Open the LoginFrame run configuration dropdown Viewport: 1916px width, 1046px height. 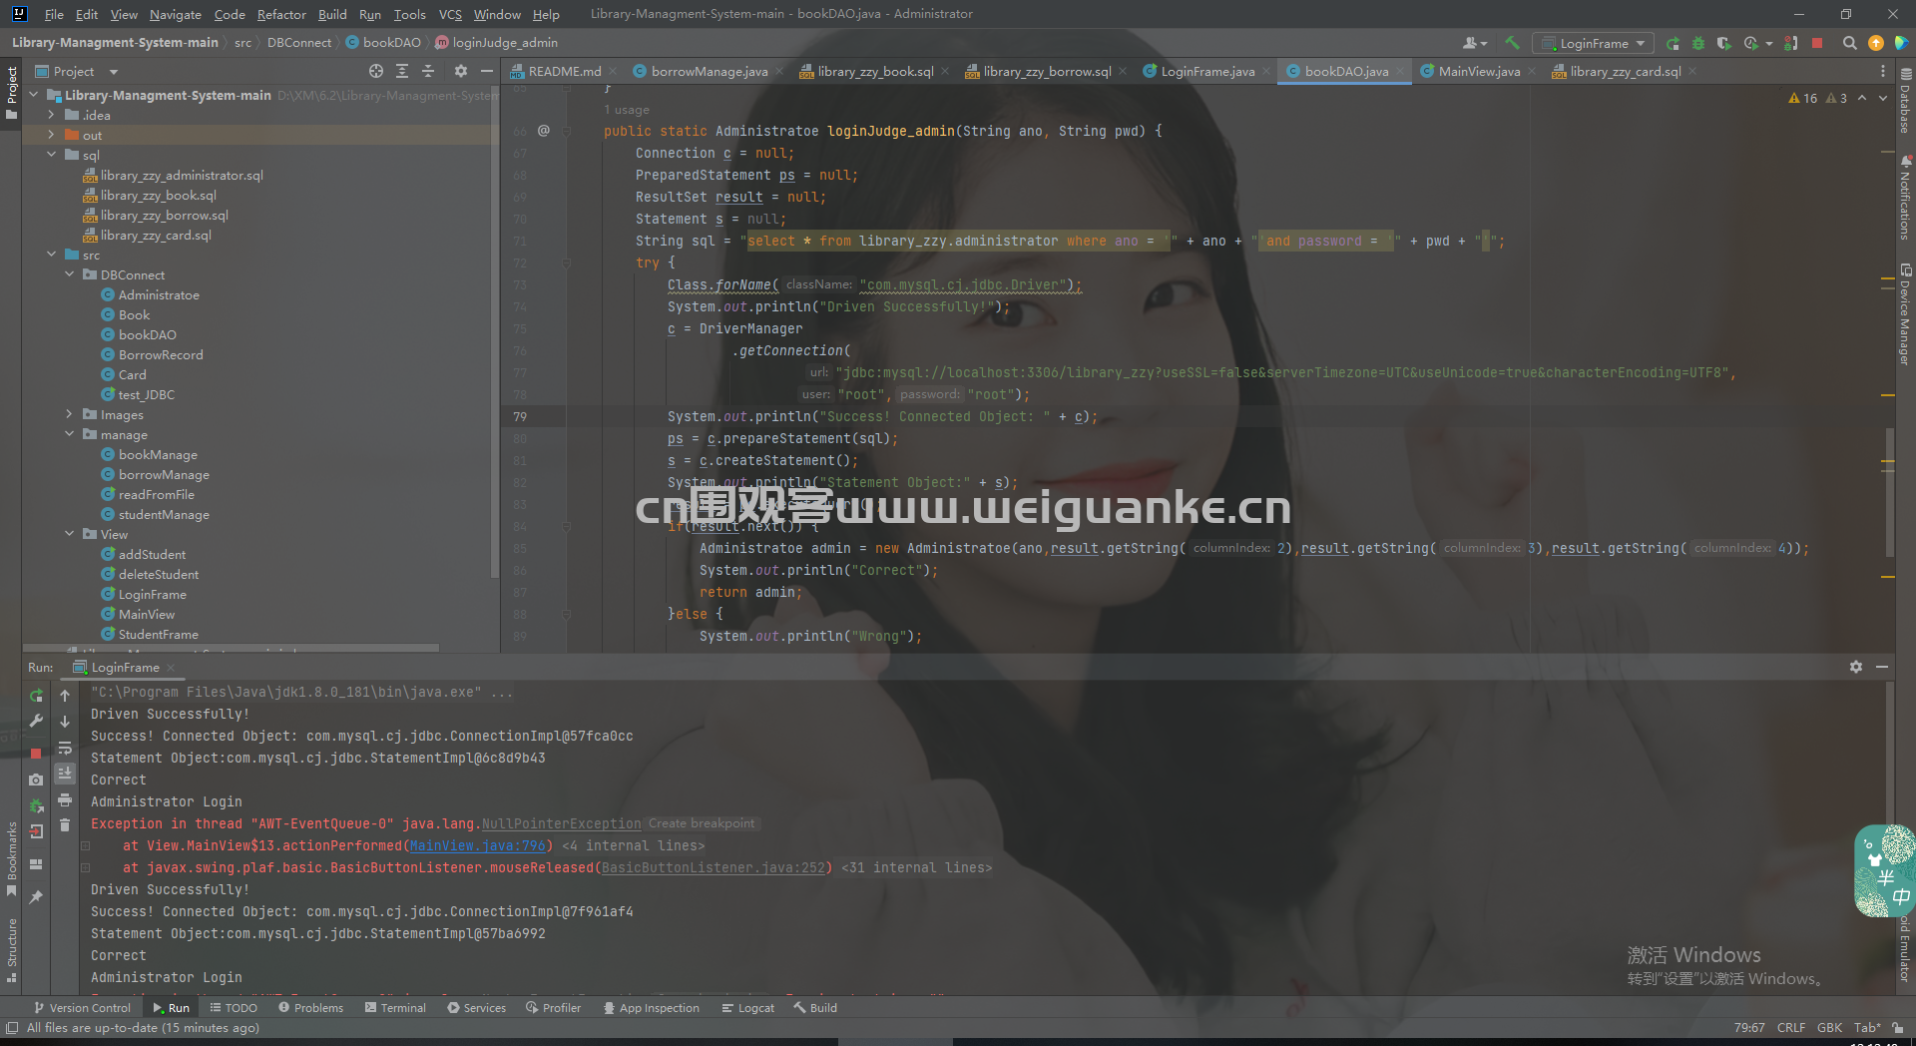point(1594,43)
